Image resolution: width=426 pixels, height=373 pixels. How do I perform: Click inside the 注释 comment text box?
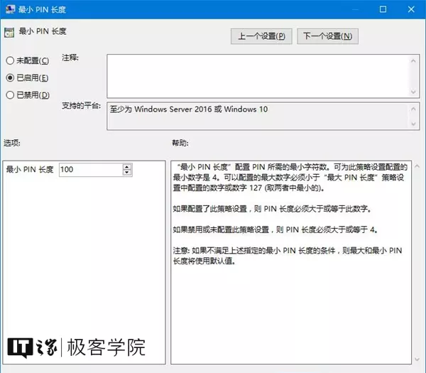click(x=258, y=76)
